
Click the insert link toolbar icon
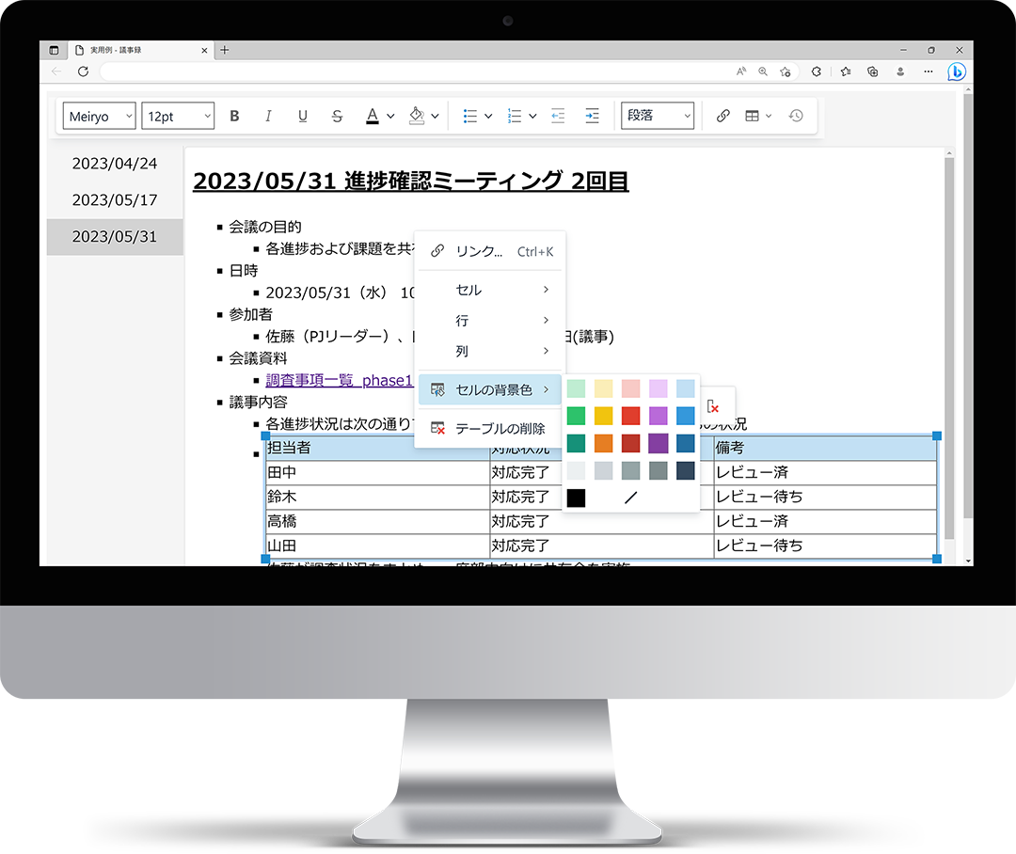pyautogui.click(x=723, y=116)
